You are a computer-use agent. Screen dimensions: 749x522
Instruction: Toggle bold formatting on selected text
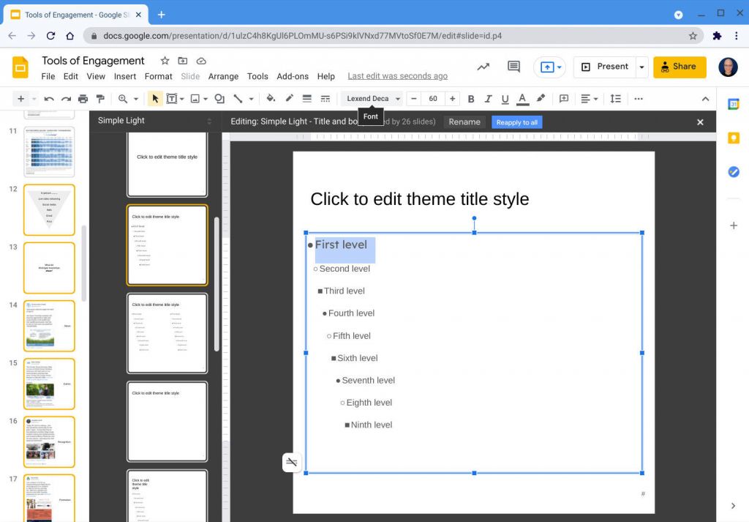pyautogui.click(x=470, y=98)
